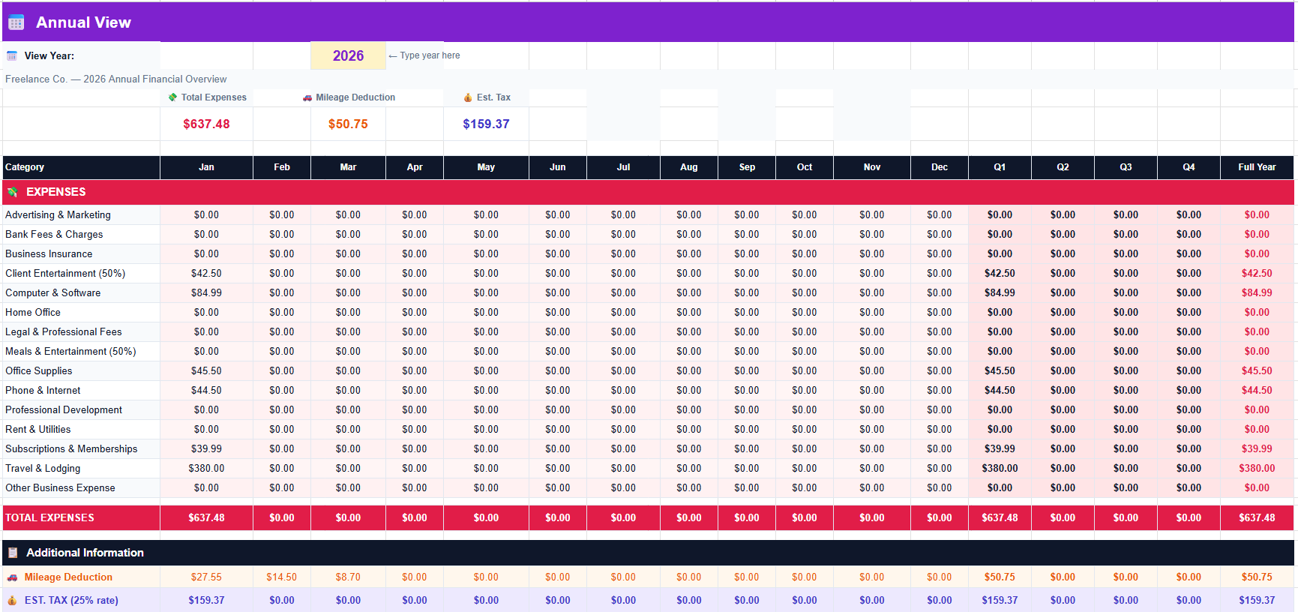This screenshot has height=612, width=1298.
Task: Select the Mar column header
Action: [x=348, y=167]
